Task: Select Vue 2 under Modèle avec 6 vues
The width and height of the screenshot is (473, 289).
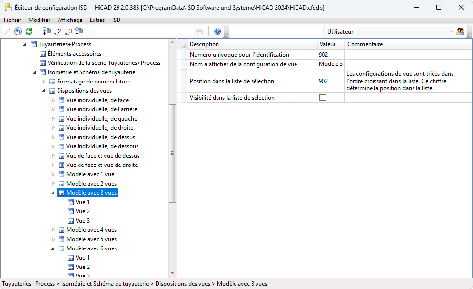Action: tap(83, 267)
